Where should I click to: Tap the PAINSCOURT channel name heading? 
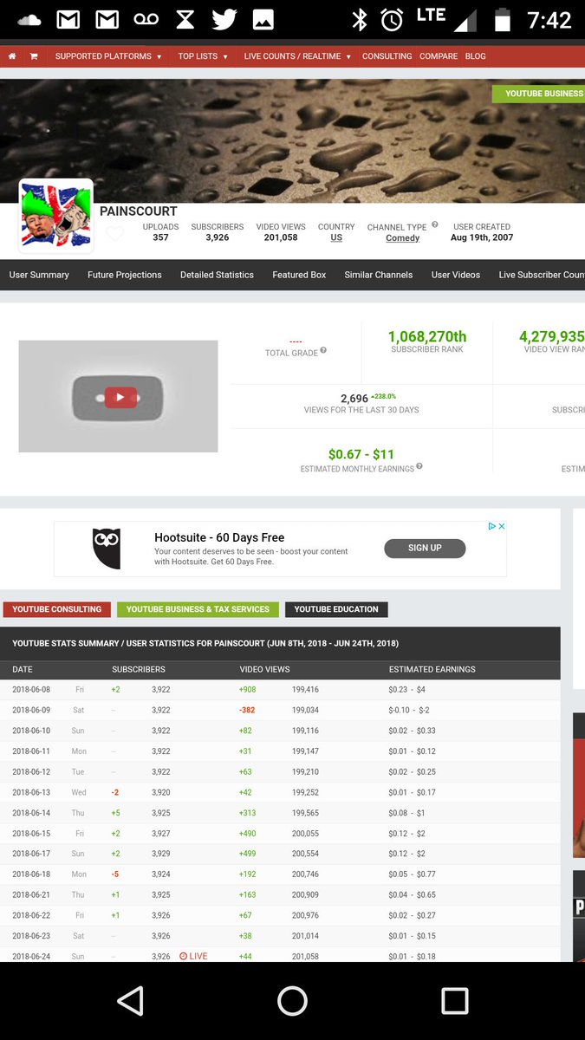pyautogui.click(x=139, y=211)
